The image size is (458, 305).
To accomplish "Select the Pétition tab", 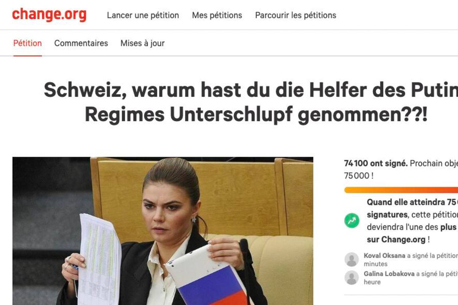I will click(27, 43).
